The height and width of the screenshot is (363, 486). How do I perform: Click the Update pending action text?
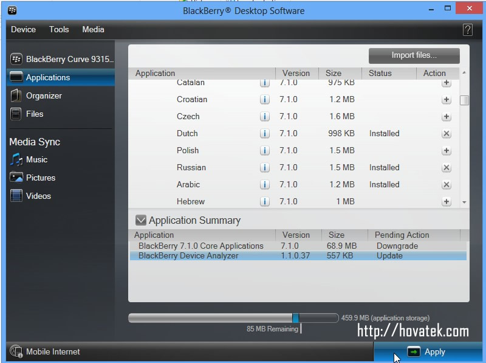click(389, 256)
